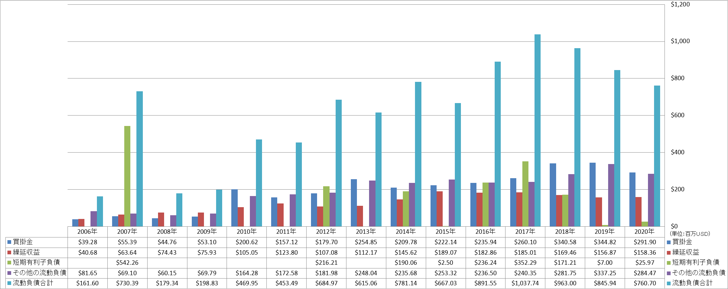This screenshot has height=289, width=728.
Task: Click the red 繰延収益 legend swatch in left table
Action: tap(9, 252)
